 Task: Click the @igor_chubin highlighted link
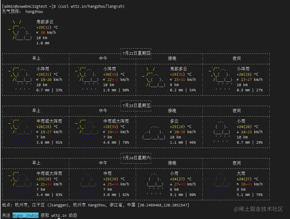pos(26,215)
